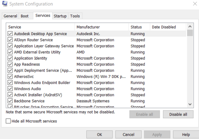The image size is (199, 139).
Task: Close the System Configuration window
Action: click(x=193, y=4)
